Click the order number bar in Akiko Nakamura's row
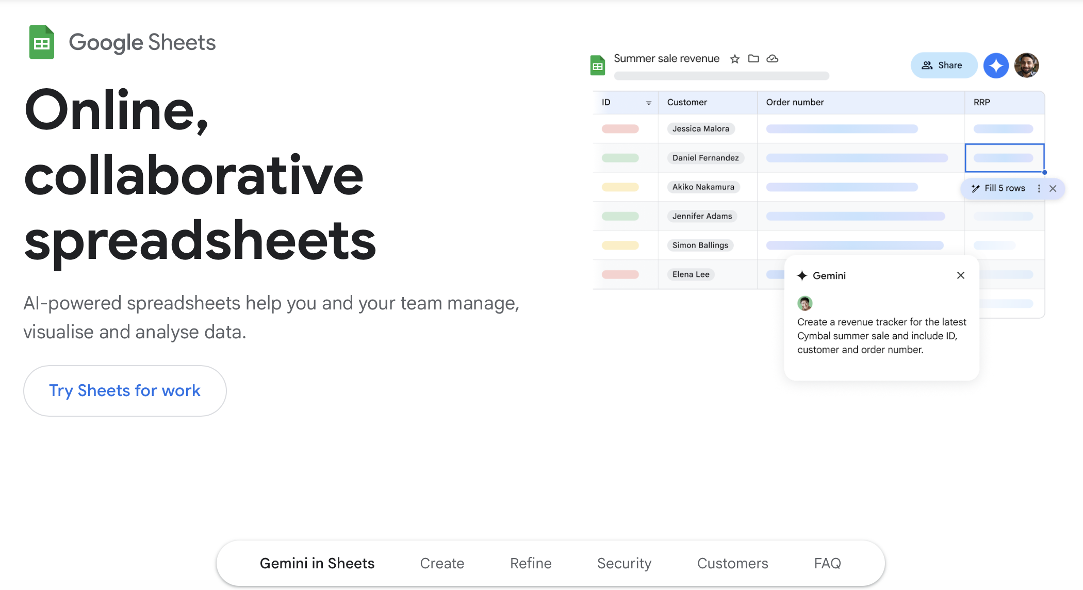This screenshot has width=1083, height=590. pyautogui.click(x=842, y=187)
